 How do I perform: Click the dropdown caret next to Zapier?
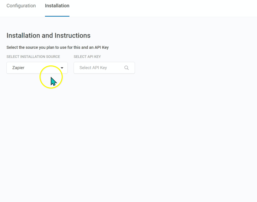[62, 68]
